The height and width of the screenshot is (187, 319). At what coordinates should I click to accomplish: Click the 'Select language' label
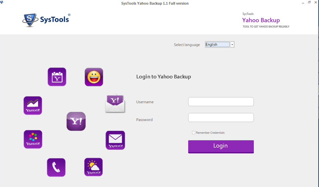point(187,45)
